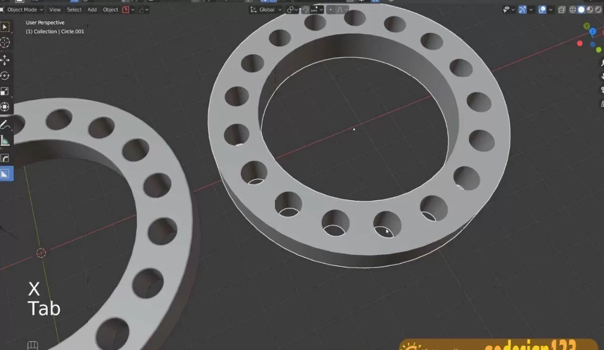The height and width of the screenshot is (350, 604).
Task: Toggle snapping with the magnet icon
Action: click(305, 9)
